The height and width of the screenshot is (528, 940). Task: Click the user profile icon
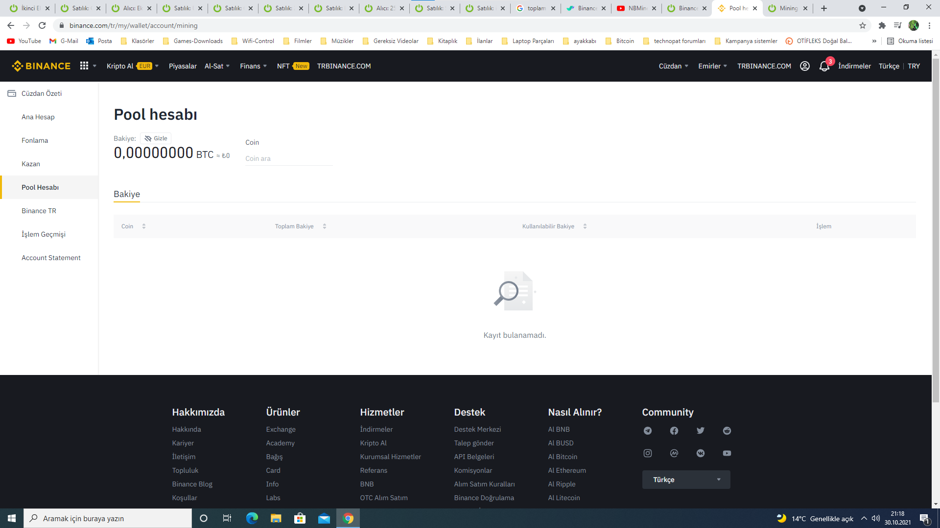pos(805,66)
